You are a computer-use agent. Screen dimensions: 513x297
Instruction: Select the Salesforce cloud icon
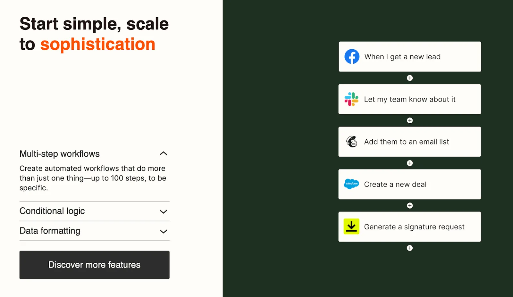coord(352,184)
